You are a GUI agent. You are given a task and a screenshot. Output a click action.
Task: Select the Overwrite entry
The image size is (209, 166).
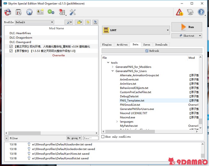click(58, 55)
